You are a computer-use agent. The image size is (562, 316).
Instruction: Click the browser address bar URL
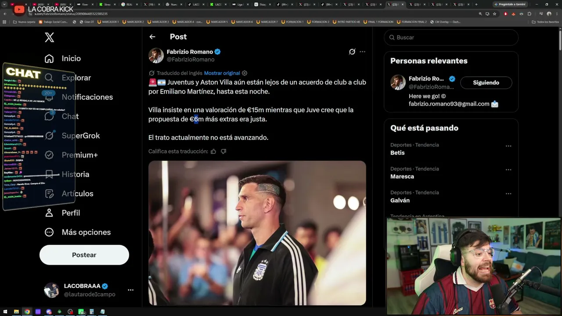[71, 14]
